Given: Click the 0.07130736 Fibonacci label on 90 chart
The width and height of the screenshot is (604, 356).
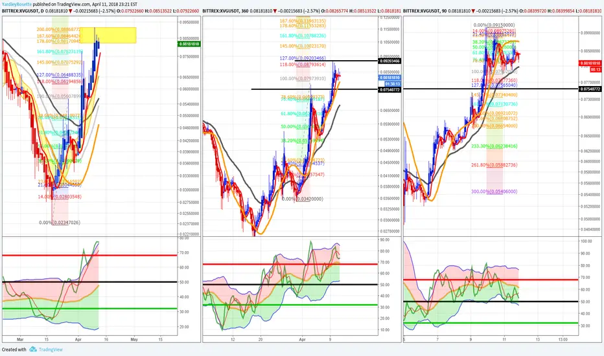Looking at the screenshot, I should point(494,104).
